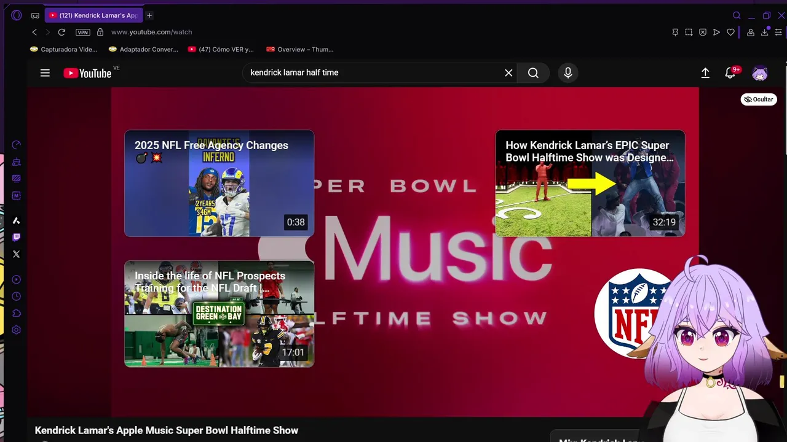Open the Easy Setup sliders icon
Screen dimensions: 787x442
click(778, 32)
